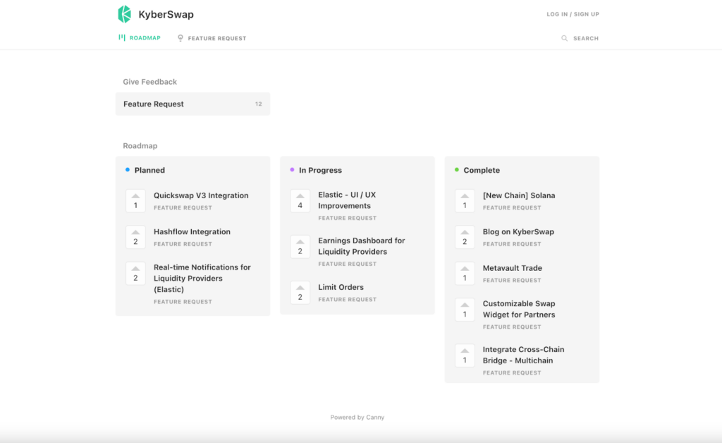Click the Search field label
Screen dimensions: 722x443
[586, 38]
